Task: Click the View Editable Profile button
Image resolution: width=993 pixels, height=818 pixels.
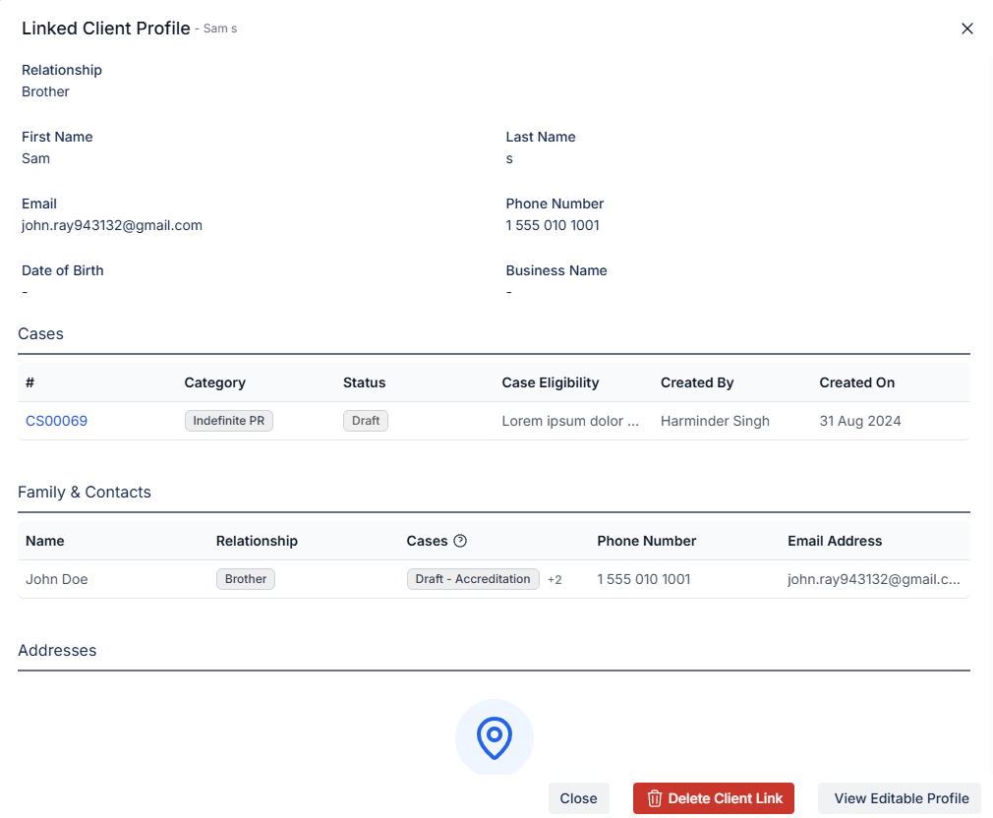Action: pos(899,798)
